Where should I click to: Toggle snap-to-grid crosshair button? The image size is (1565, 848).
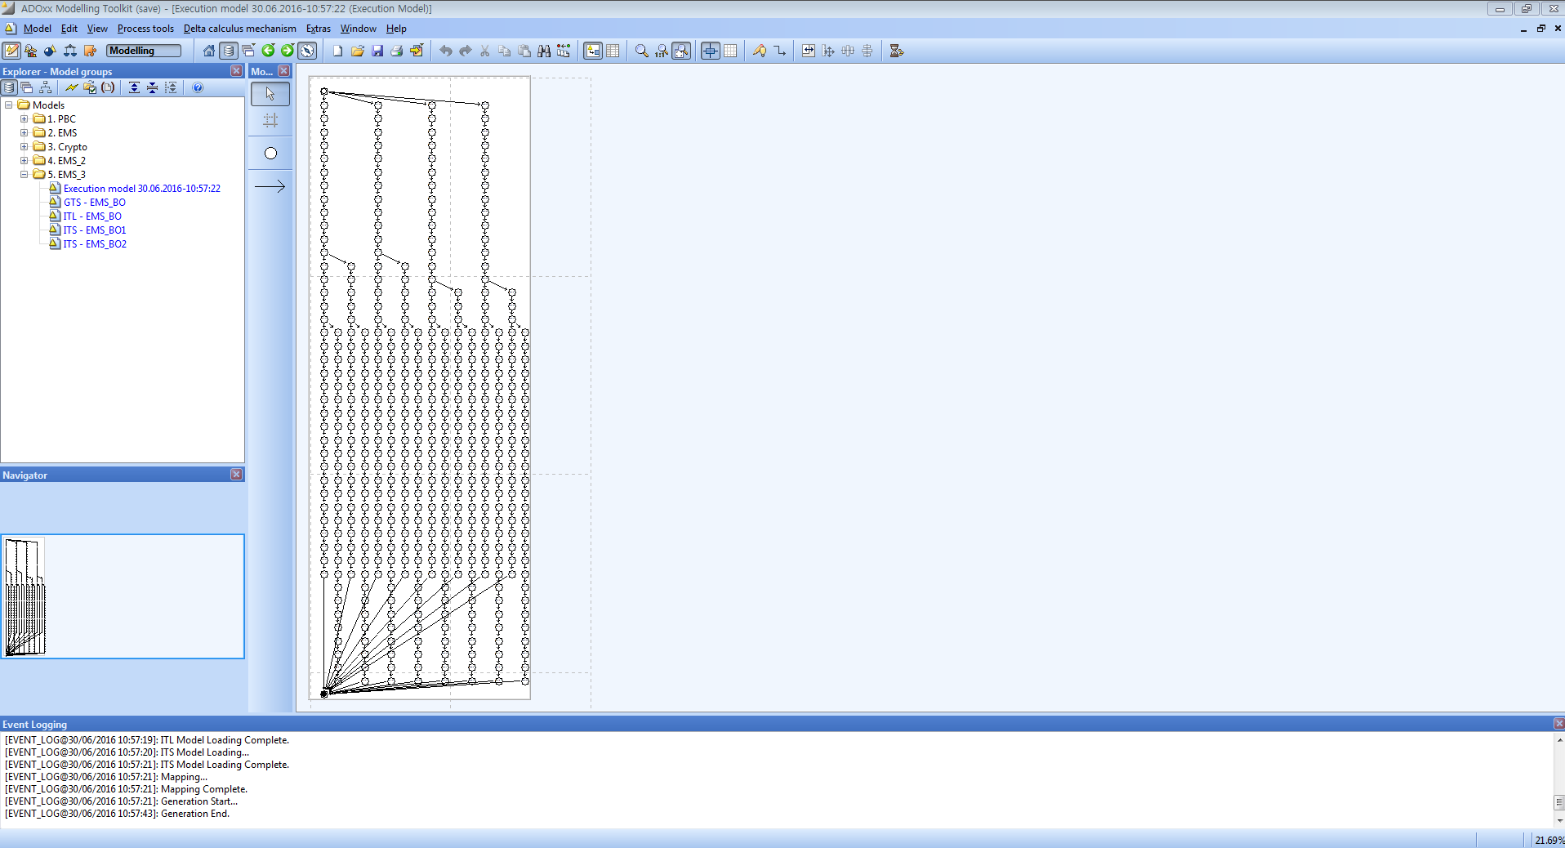[x=711, y=51]
